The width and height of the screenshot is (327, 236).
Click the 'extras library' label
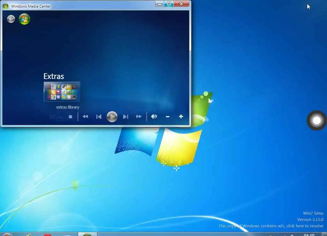tap(68, 107)
